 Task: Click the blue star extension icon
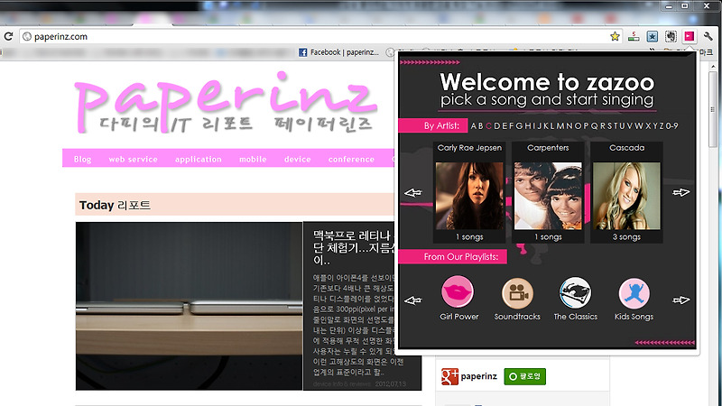pyautogui.click(x=652, y=36)
